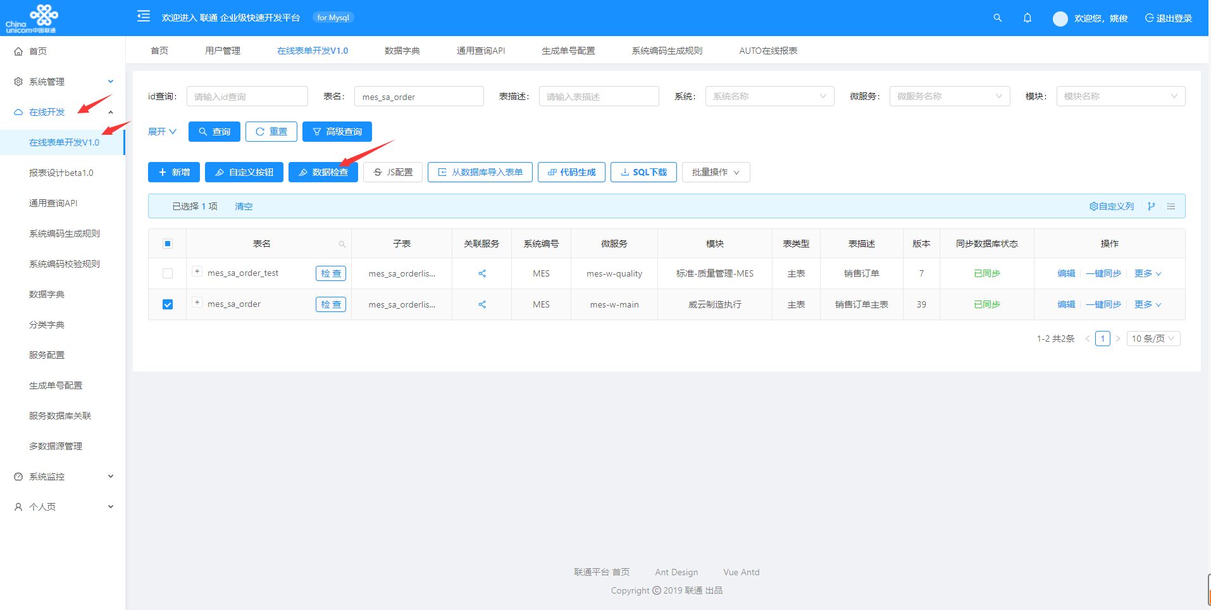1211x610 pixels.
Task: Expand the mes_sa_order_test row subtable
Action: pyautogui.click(x=197, y=271)
